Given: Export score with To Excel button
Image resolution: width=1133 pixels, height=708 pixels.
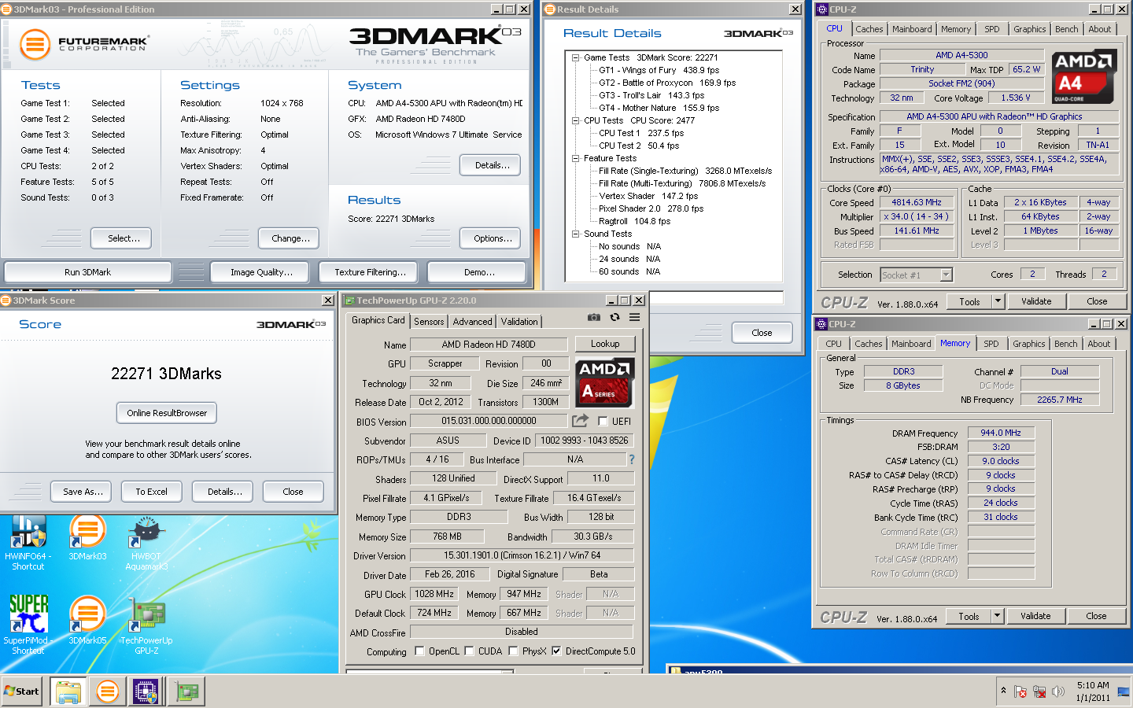Looking at the screenshot, I should 151,492.
